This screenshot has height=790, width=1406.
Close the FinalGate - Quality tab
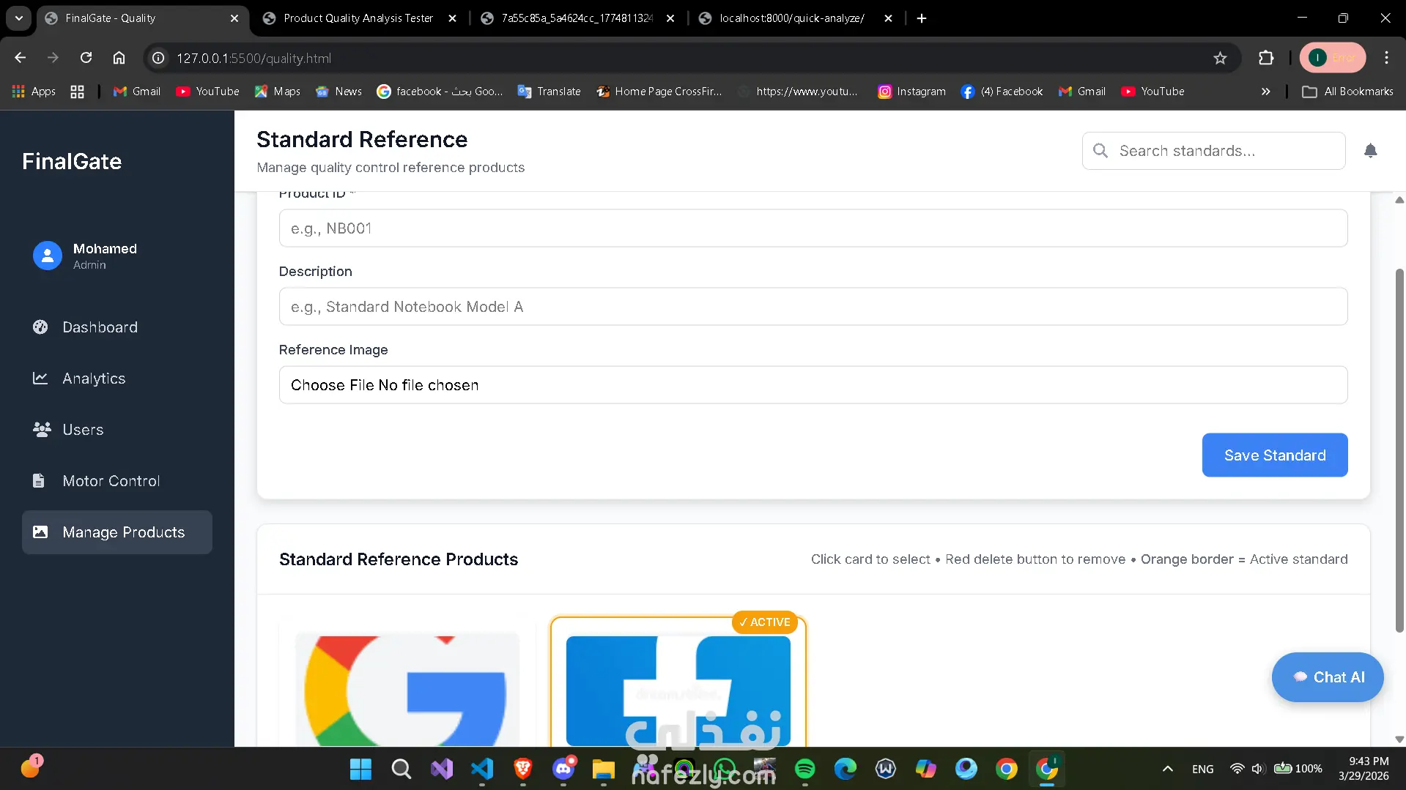point(234,18)
